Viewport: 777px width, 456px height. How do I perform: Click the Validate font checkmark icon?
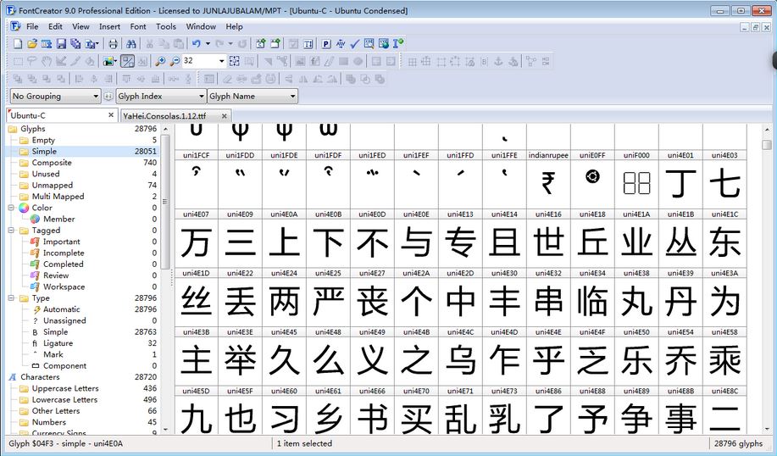pos(355,43)
